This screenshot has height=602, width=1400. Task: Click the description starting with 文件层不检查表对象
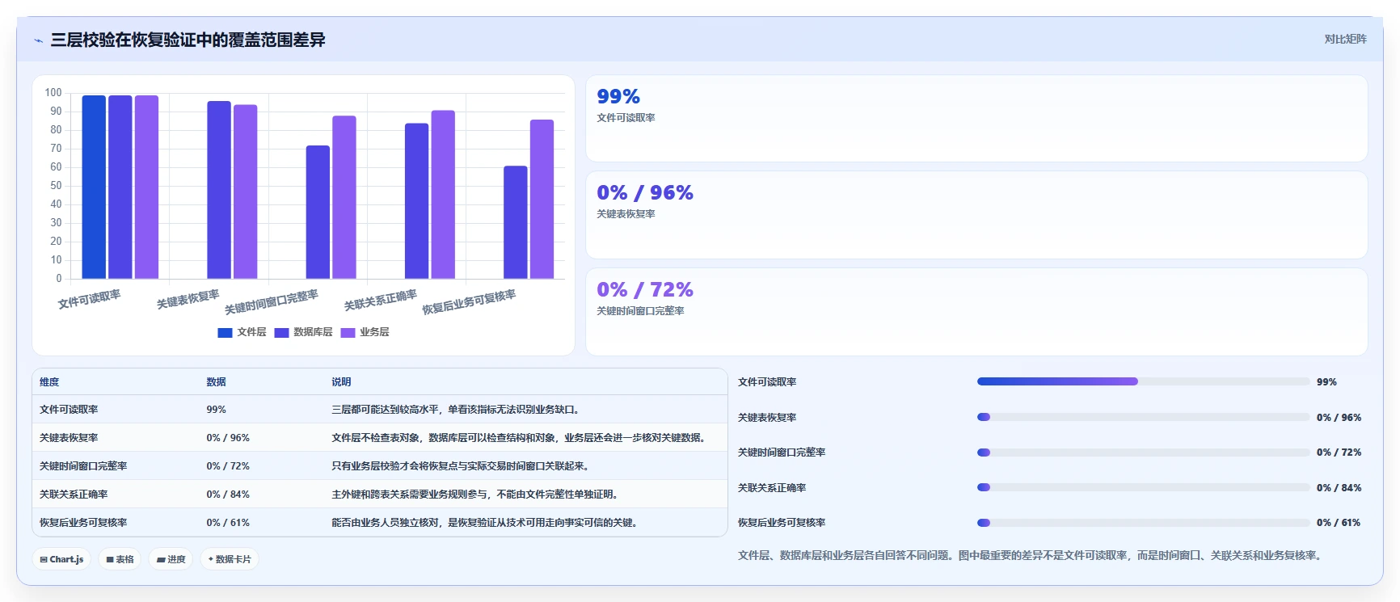pyautogui.click(x=521, y=438)
